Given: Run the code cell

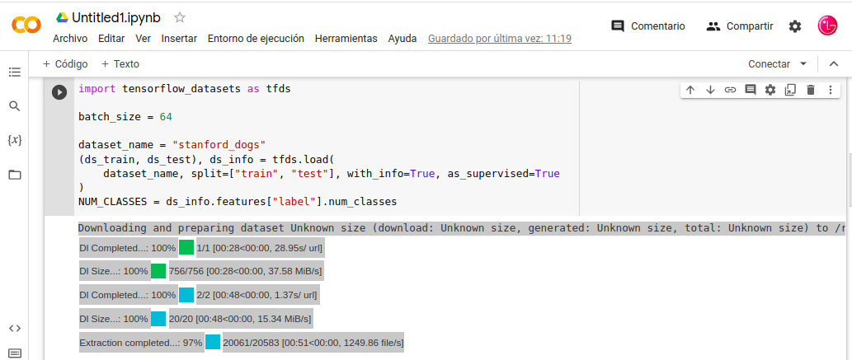Looking at the screenshot, I should click(59, 92).
